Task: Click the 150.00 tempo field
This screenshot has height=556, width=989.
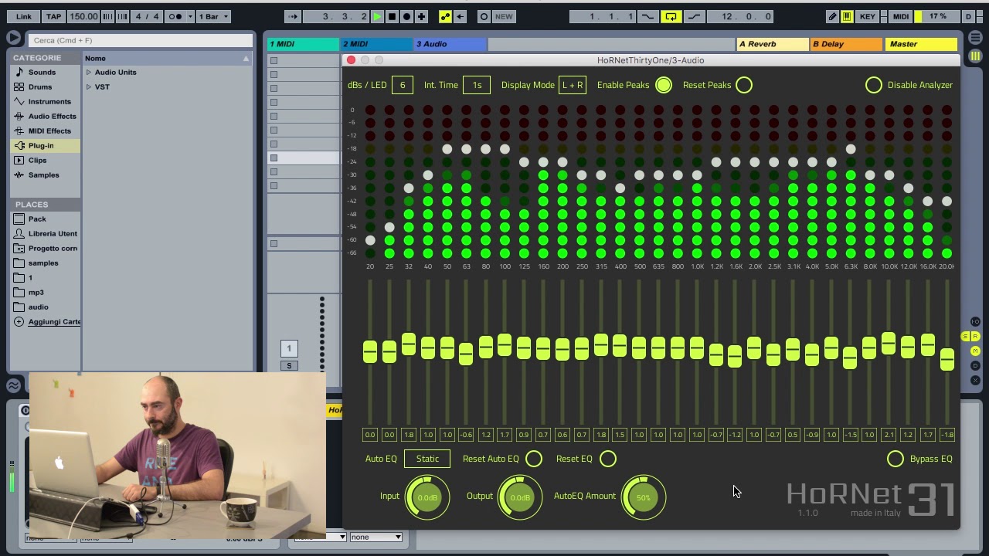Action: click(x=83, y=16)
